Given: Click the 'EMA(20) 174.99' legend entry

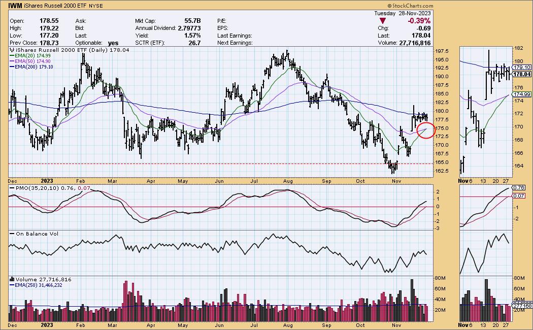Looking at the screenshot, I should point(32,56).
